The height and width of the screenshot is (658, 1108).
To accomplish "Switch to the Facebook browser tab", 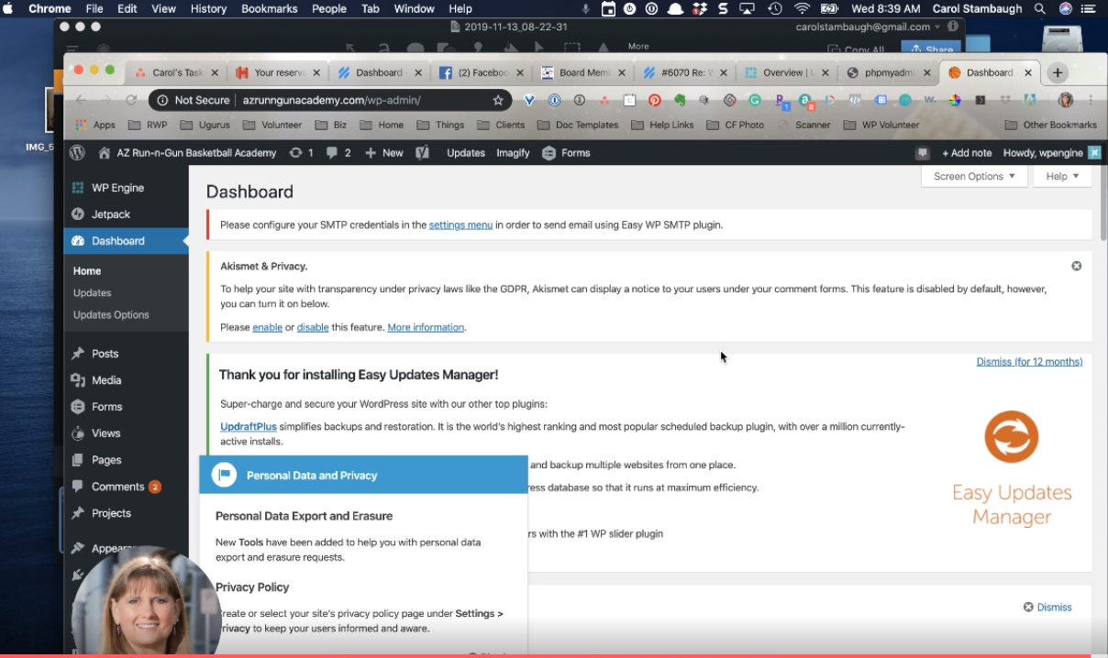I will click(480, 72).
